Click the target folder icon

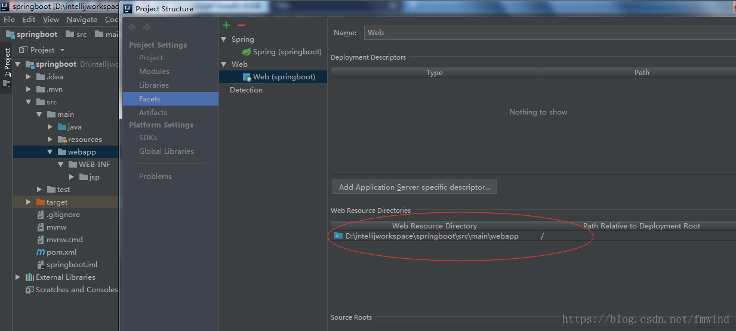pyautogui.click(x=41, y=202)
